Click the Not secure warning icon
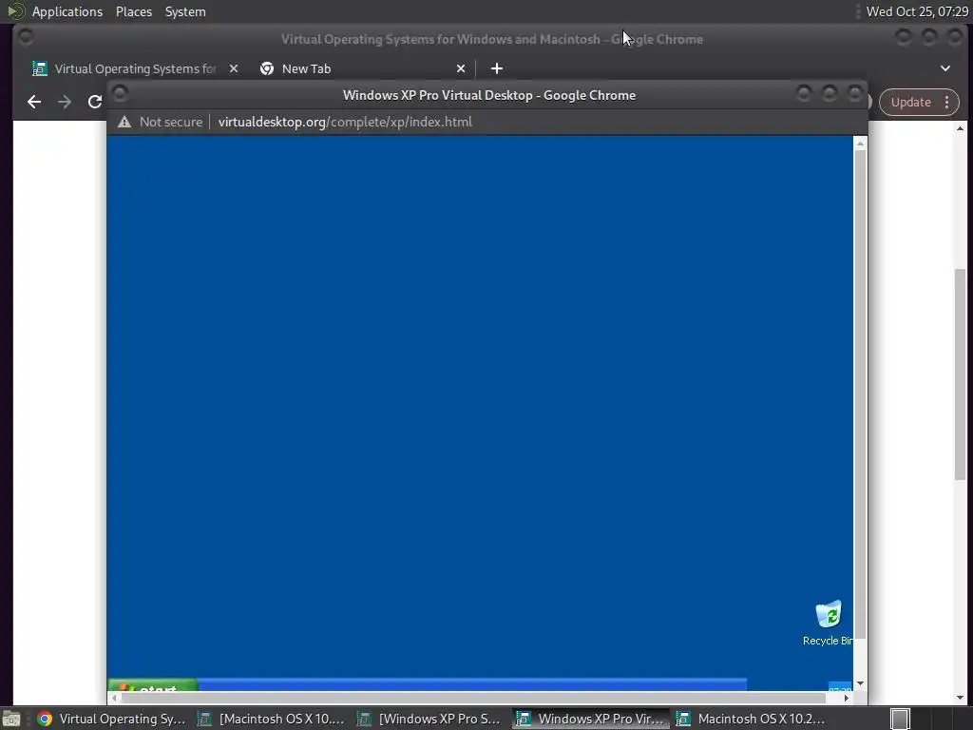Viewport: 973px width, 730px height. [124, 122]
